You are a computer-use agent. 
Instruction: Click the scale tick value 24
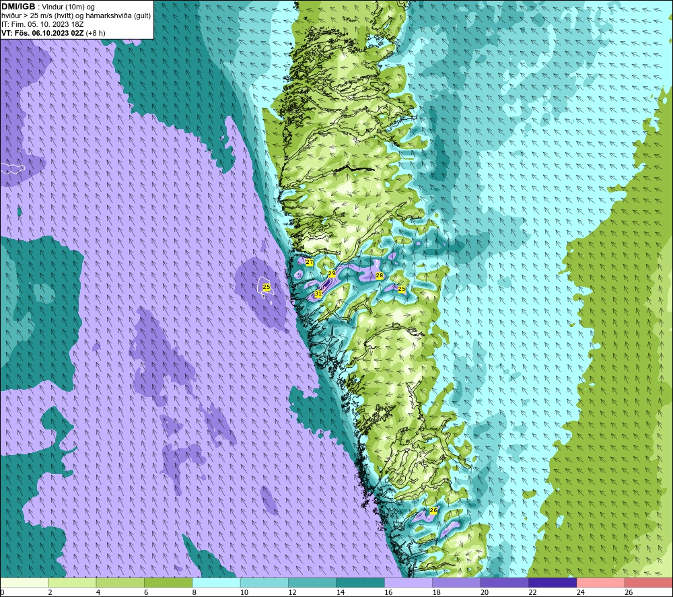[580, 592]
